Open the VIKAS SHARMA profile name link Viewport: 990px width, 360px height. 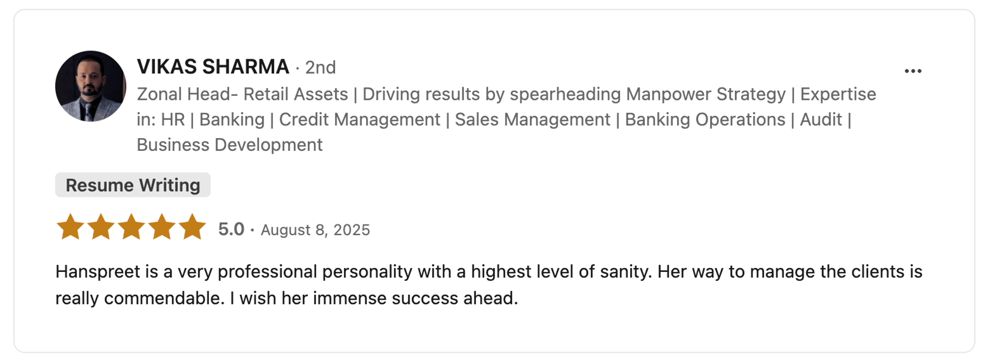pos(213,67)
